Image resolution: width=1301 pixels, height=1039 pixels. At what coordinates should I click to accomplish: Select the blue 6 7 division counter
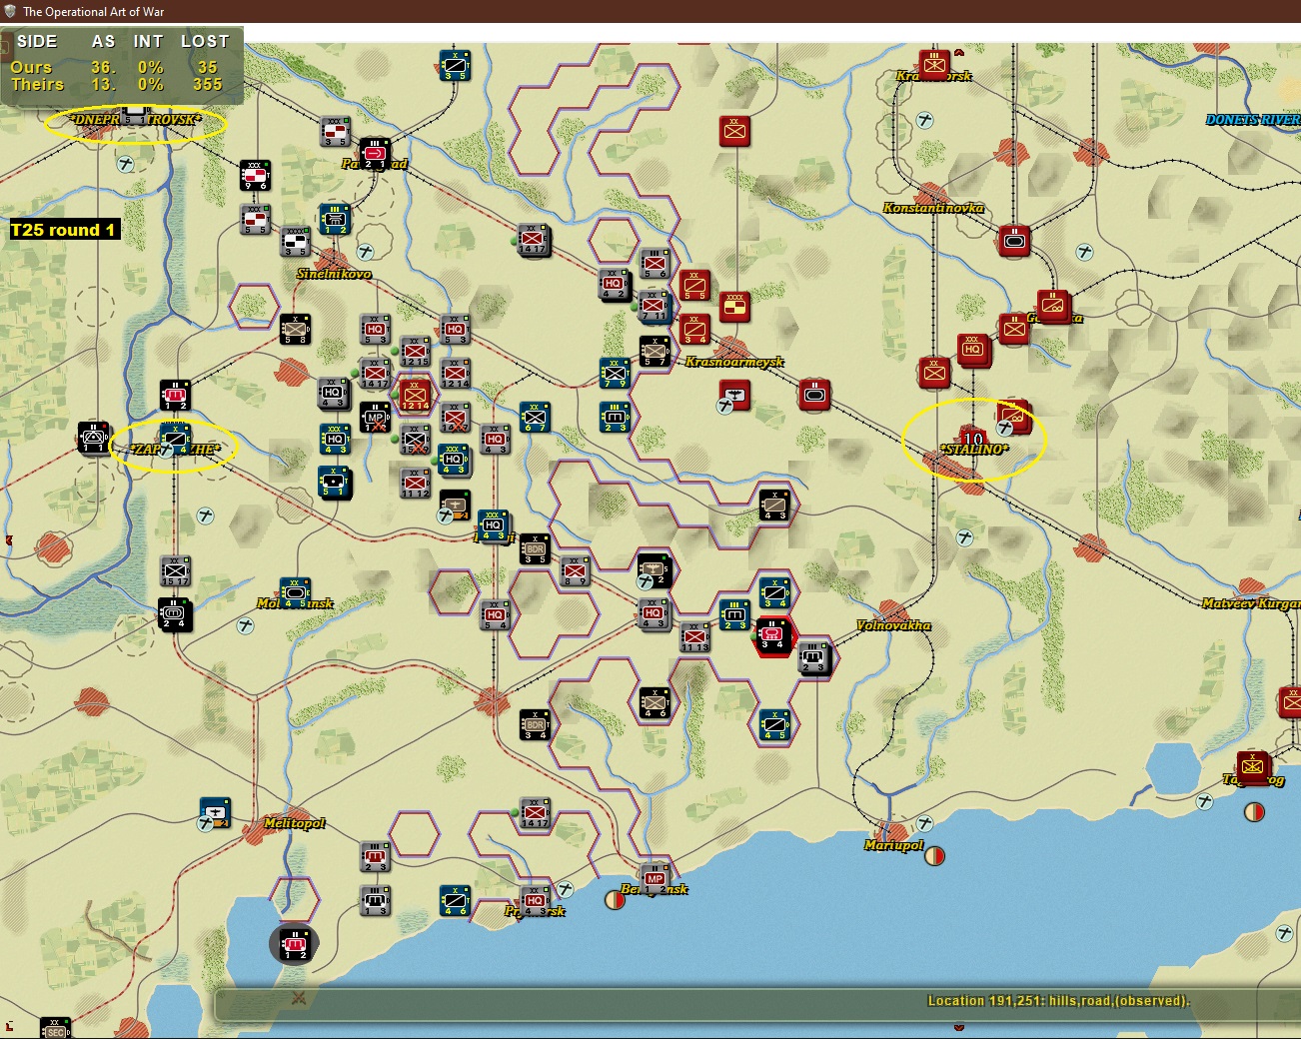535,417
